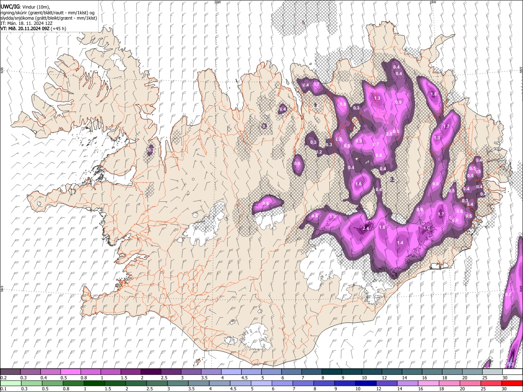
Task: Click the deep blue 10 swatch, bottom row
Action: point(366,383)
